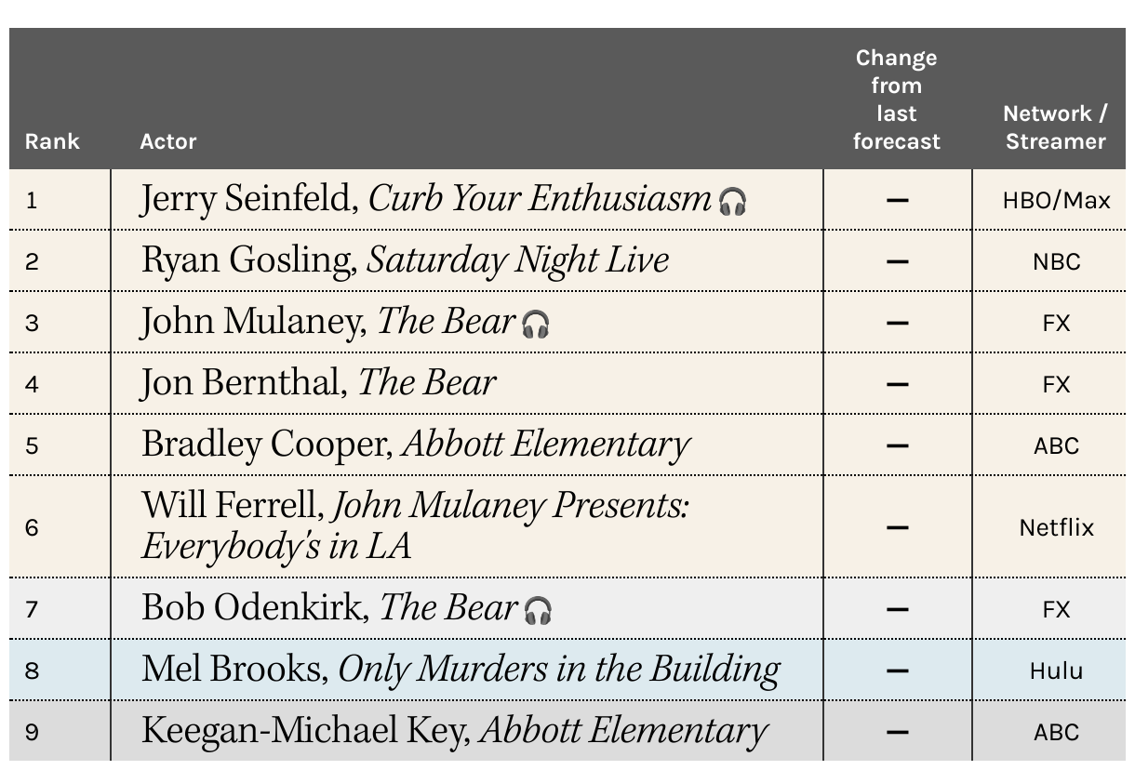This screenshot has height=770, width=1135.
Task: Click Netflix network cell
Action: click(x=1056, y=527)
